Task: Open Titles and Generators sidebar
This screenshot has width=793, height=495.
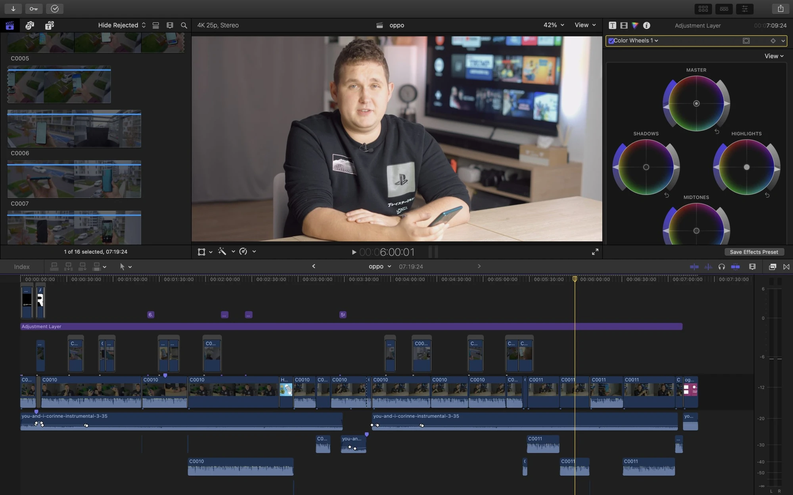Action: (x=49, y=25)
